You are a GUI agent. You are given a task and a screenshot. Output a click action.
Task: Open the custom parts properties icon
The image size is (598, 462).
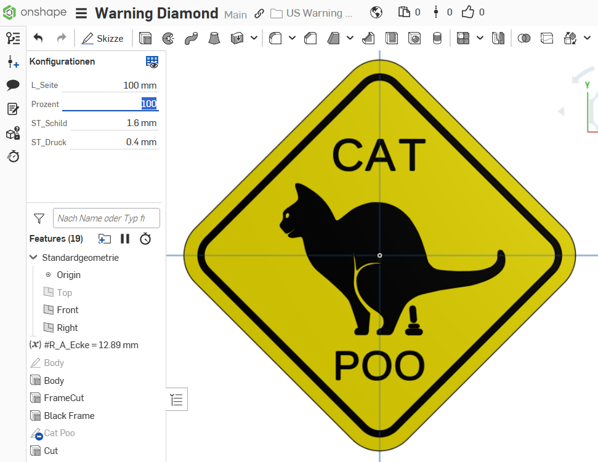click(x=13, y=133)
